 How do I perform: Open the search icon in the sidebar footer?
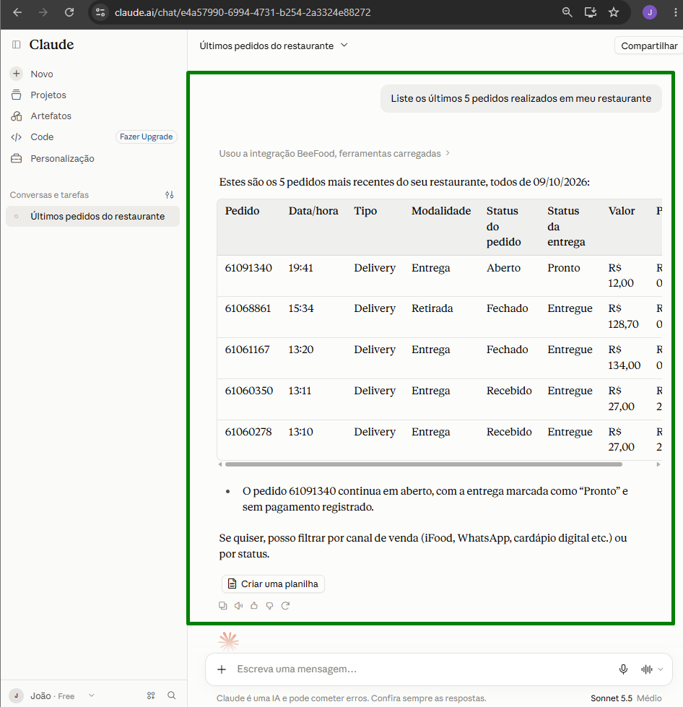[172, 695]
